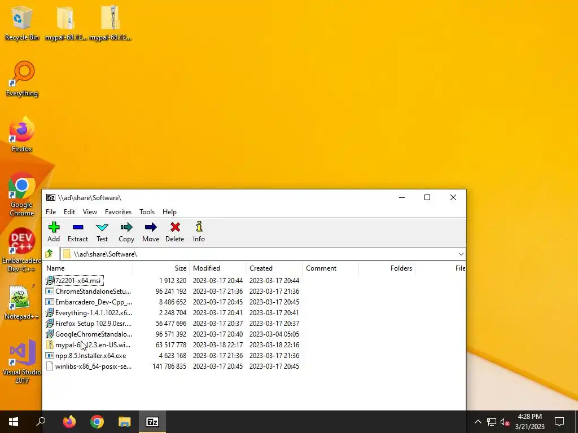Open the muted volume tray icon

(505, 422)
